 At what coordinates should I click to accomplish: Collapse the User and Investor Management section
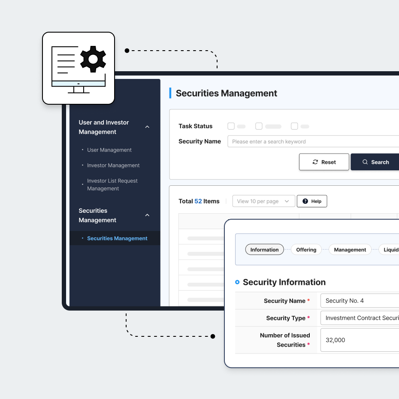pyautogui.click(x=147, y=127)
